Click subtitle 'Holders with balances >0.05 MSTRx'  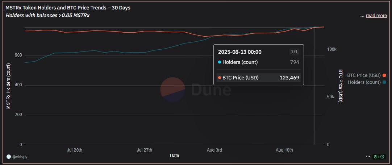(x=47, y=16)
